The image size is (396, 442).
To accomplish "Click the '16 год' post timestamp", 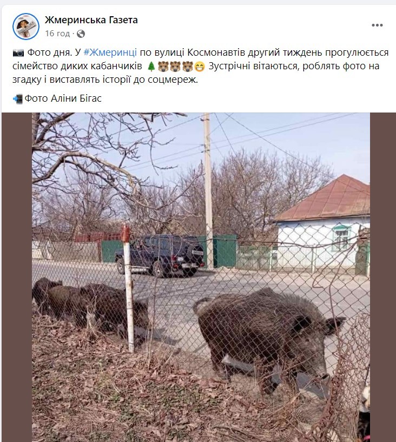I will pyautogui.click(x=57, y=34).
